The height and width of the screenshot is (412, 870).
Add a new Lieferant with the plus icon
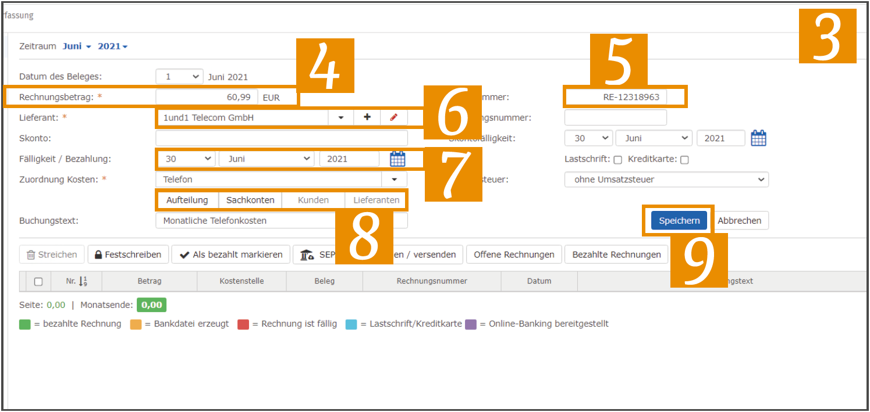coord(367,117)
